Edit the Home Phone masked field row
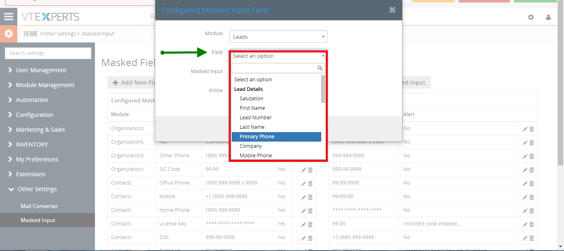Image resolution: width=564 pixels, height=251 pixels. click(x=303, y=211)
